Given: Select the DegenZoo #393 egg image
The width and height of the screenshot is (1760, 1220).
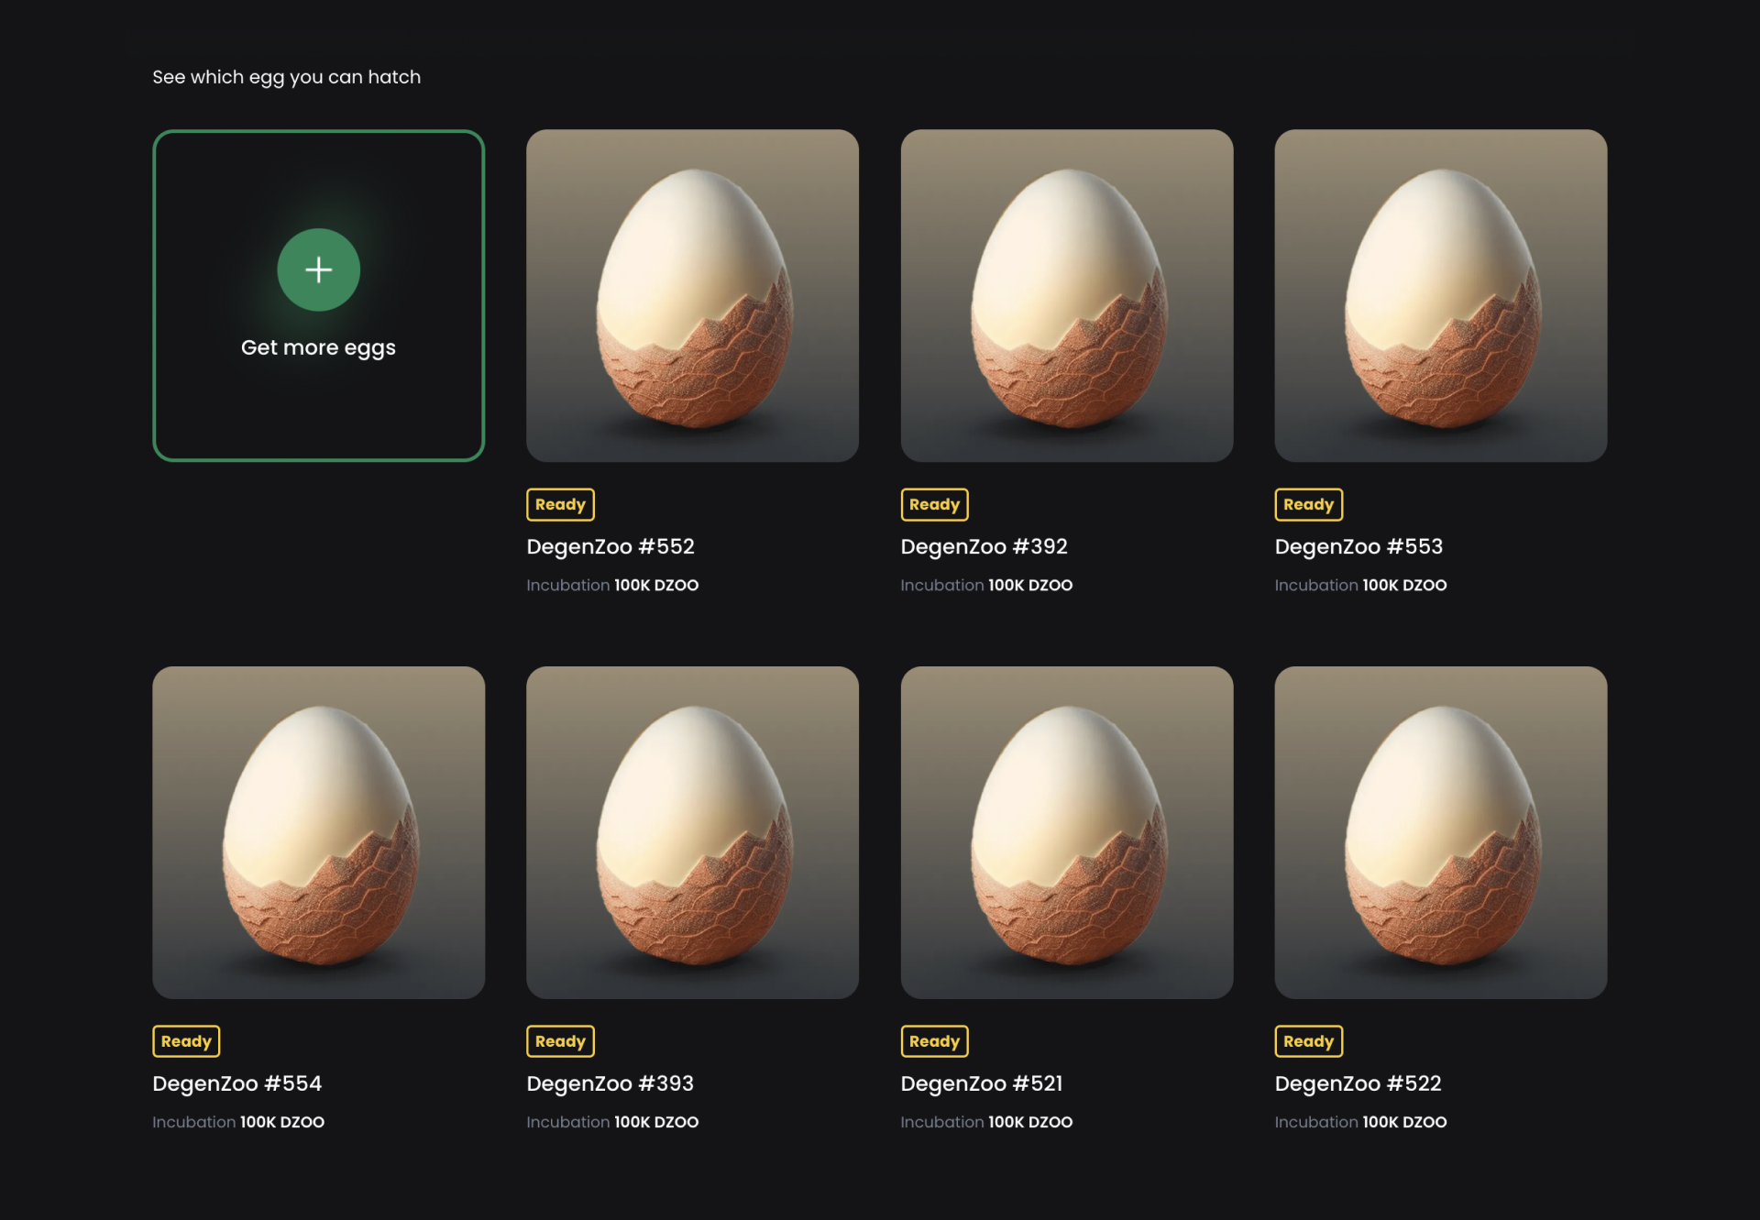Looking at the screenshot, I should 692,832.
